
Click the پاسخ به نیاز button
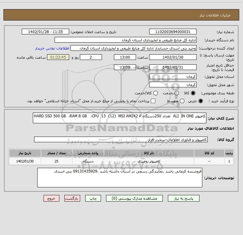point(183,198)
